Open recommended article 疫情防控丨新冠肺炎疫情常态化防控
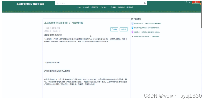This screenshot has width=206, height=101. pos(147,32)
